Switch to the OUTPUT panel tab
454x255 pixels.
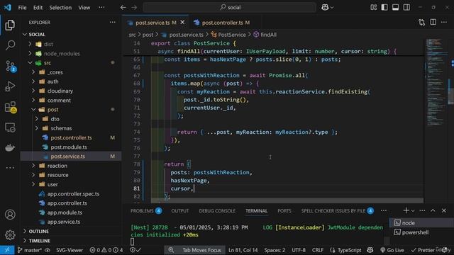179,211
